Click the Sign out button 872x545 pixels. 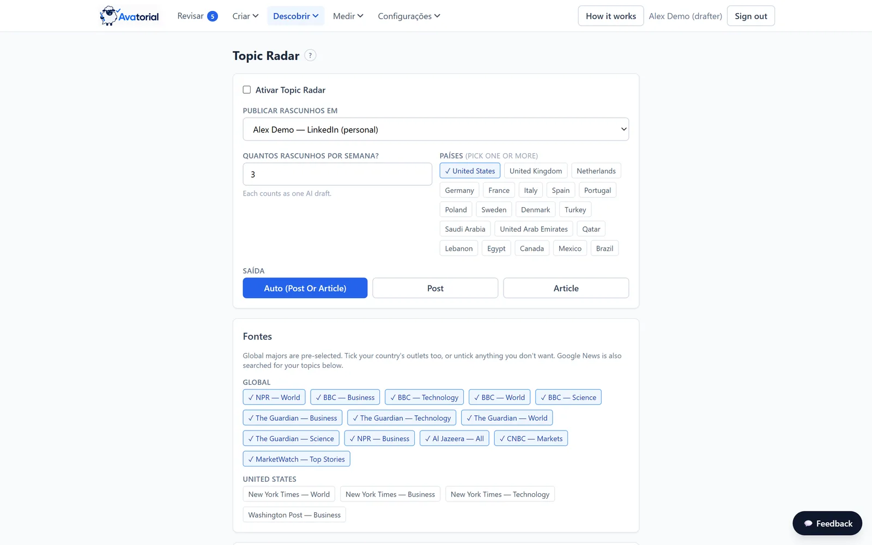pyautogui.click(x=751, y=16)
